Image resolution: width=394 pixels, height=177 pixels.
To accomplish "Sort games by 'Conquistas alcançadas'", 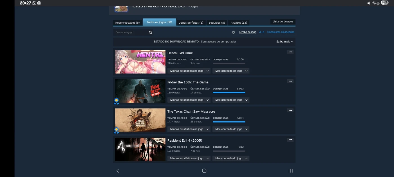I will [x=281, y=32].
